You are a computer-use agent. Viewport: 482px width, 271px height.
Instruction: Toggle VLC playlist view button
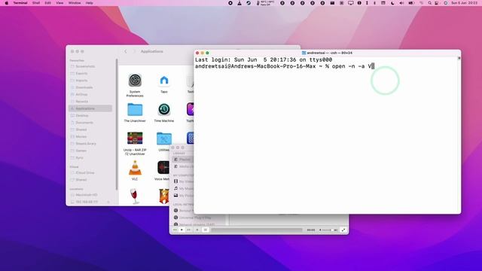pos(206,230)
